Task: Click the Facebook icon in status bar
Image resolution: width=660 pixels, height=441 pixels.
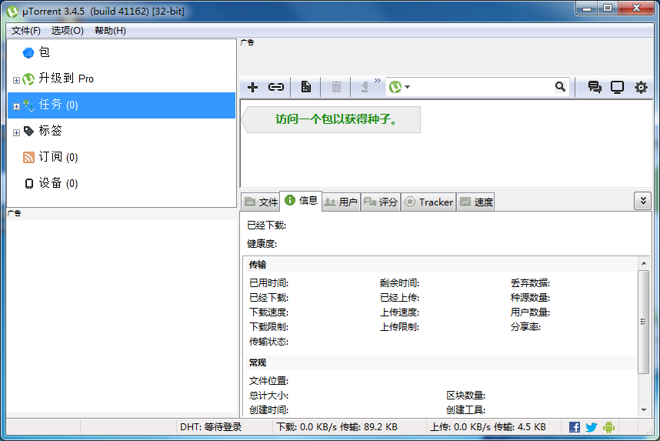Action: click(x=575, y=427)
